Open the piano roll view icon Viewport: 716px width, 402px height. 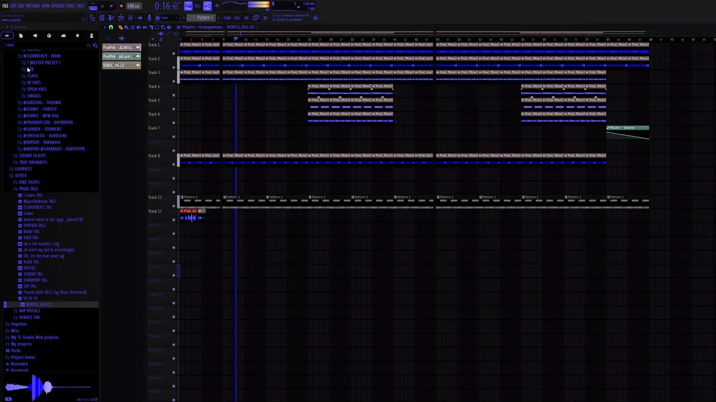coord(111,18)
